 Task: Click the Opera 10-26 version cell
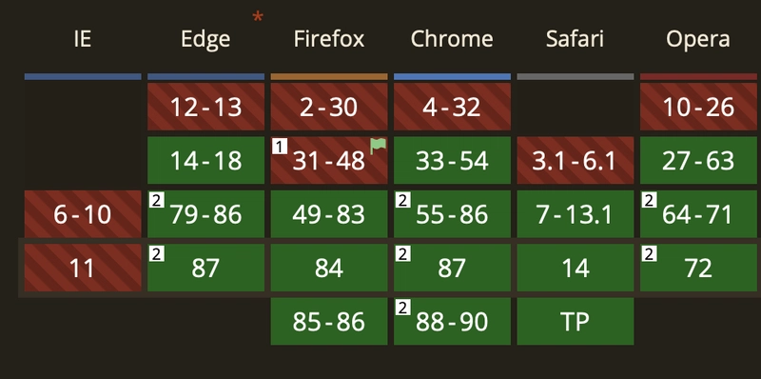[x=698, y=107]
